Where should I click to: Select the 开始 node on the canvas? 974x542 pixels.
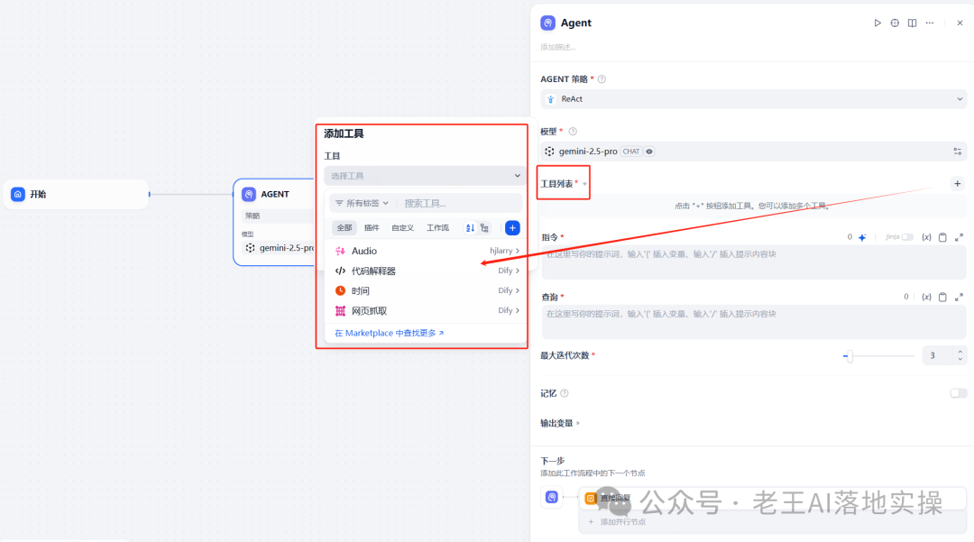click(77, 194)
